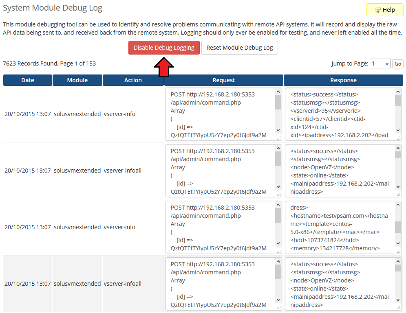Click the Response column header
This screenshot has height=313, width=406.
[x=343, y=80]
